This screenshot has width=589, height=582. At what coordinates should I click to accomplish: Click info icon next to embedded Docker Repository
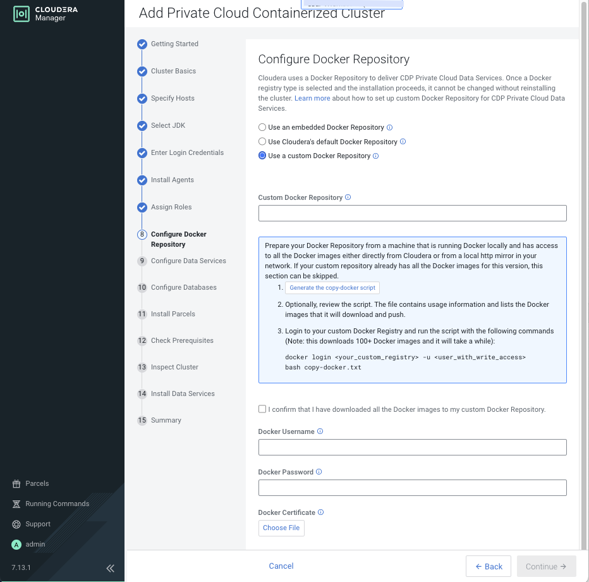(389, 127)
